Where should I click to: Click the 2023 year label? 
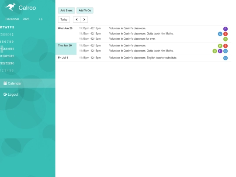26,19
